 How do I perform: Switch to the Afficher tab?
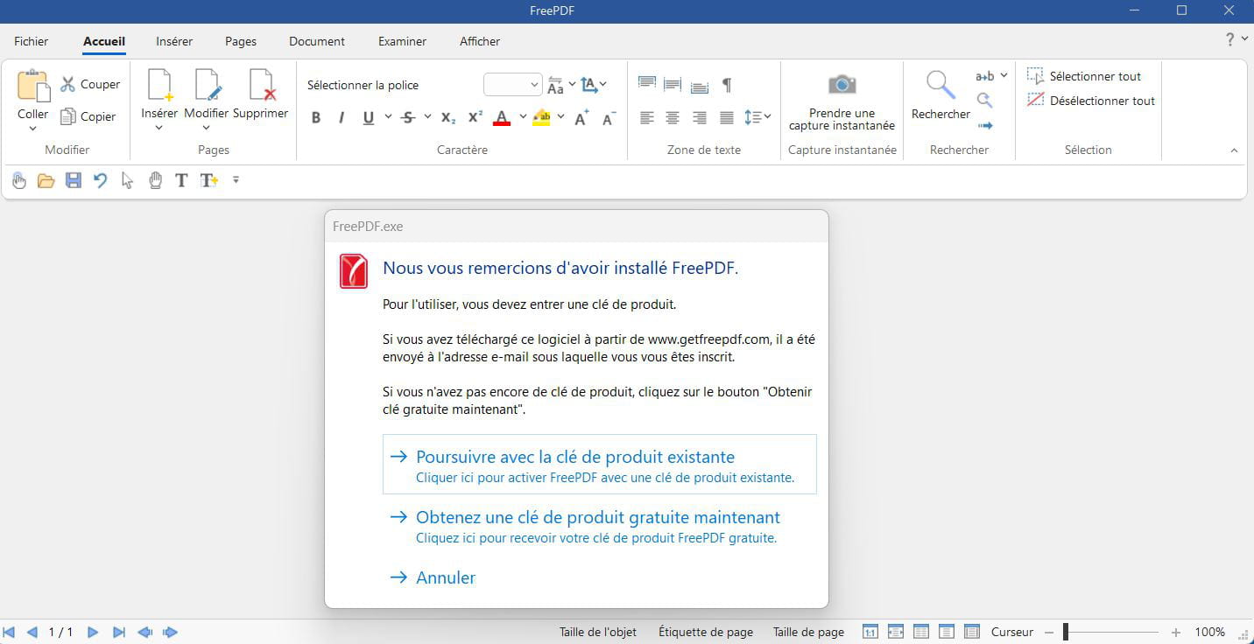pos(480,41)
